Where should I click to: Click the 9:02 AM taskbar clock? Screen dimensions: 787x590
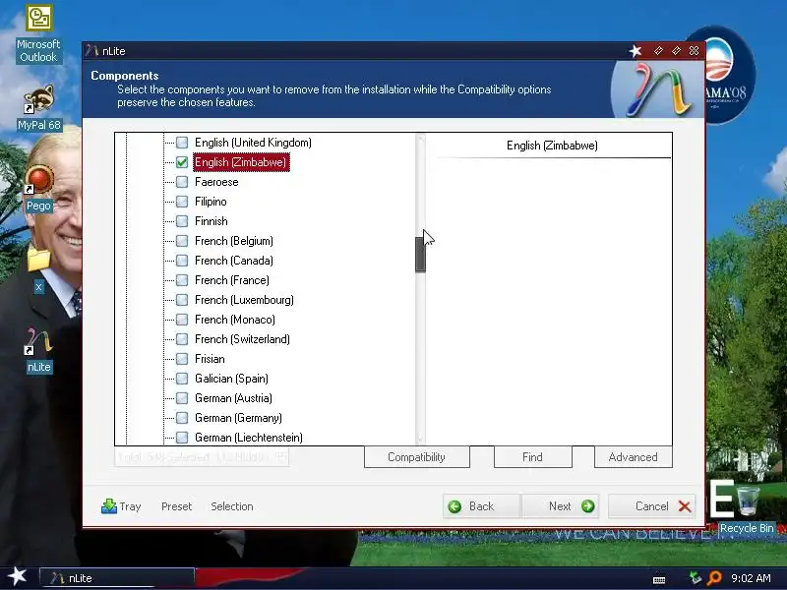point(751,578)
